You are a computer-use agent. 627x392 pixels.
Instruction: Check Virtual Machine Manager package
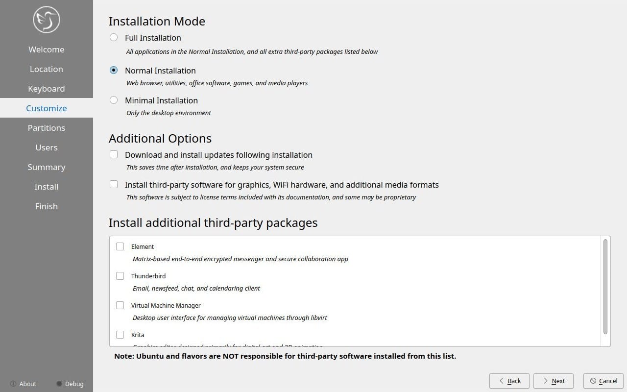click(x=120, y=305)
